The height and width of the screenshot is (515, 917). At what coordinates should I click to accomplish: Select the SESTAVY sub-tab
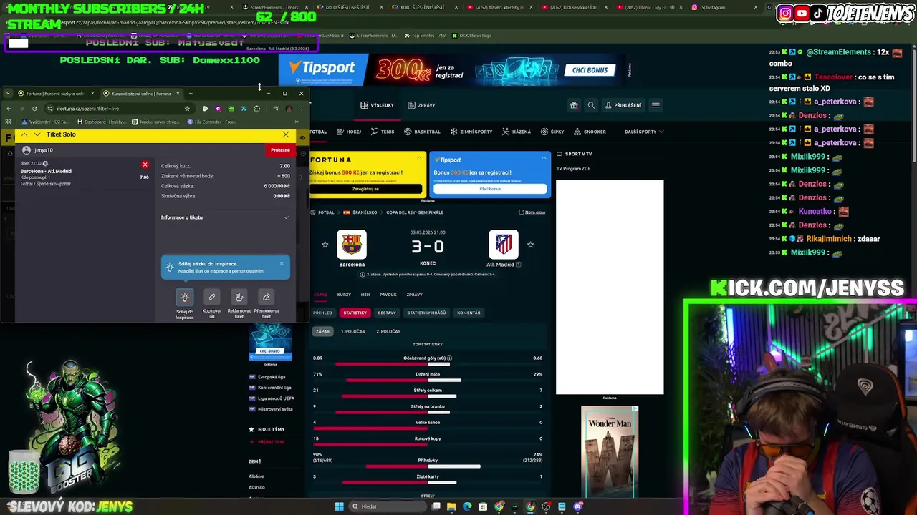(x=387, y=313)
